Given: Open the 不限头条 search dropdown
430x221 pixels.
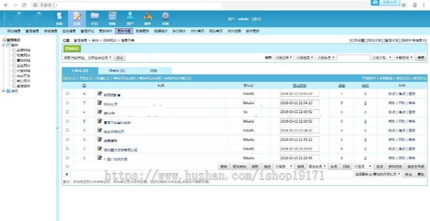Looking at the screenshot, I should (x=326, y=57).
